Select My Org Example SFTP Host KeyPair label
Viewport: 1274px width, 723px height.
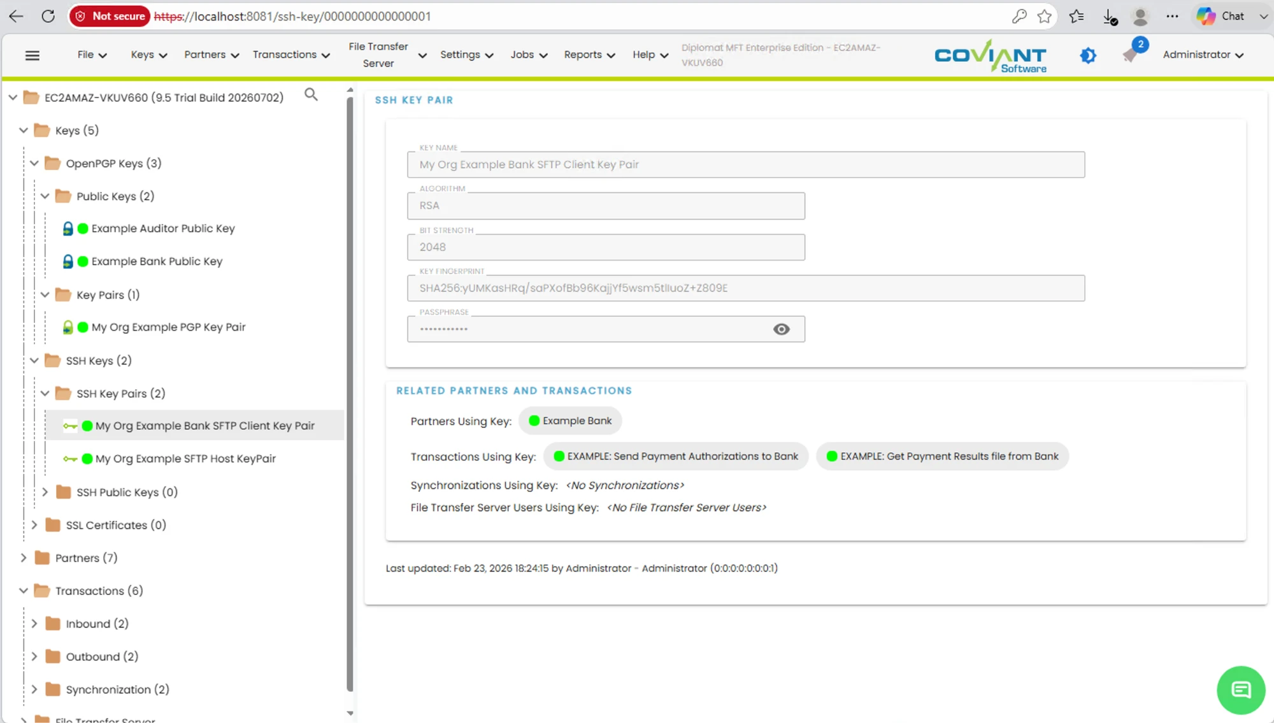click(x=185, y=459)
